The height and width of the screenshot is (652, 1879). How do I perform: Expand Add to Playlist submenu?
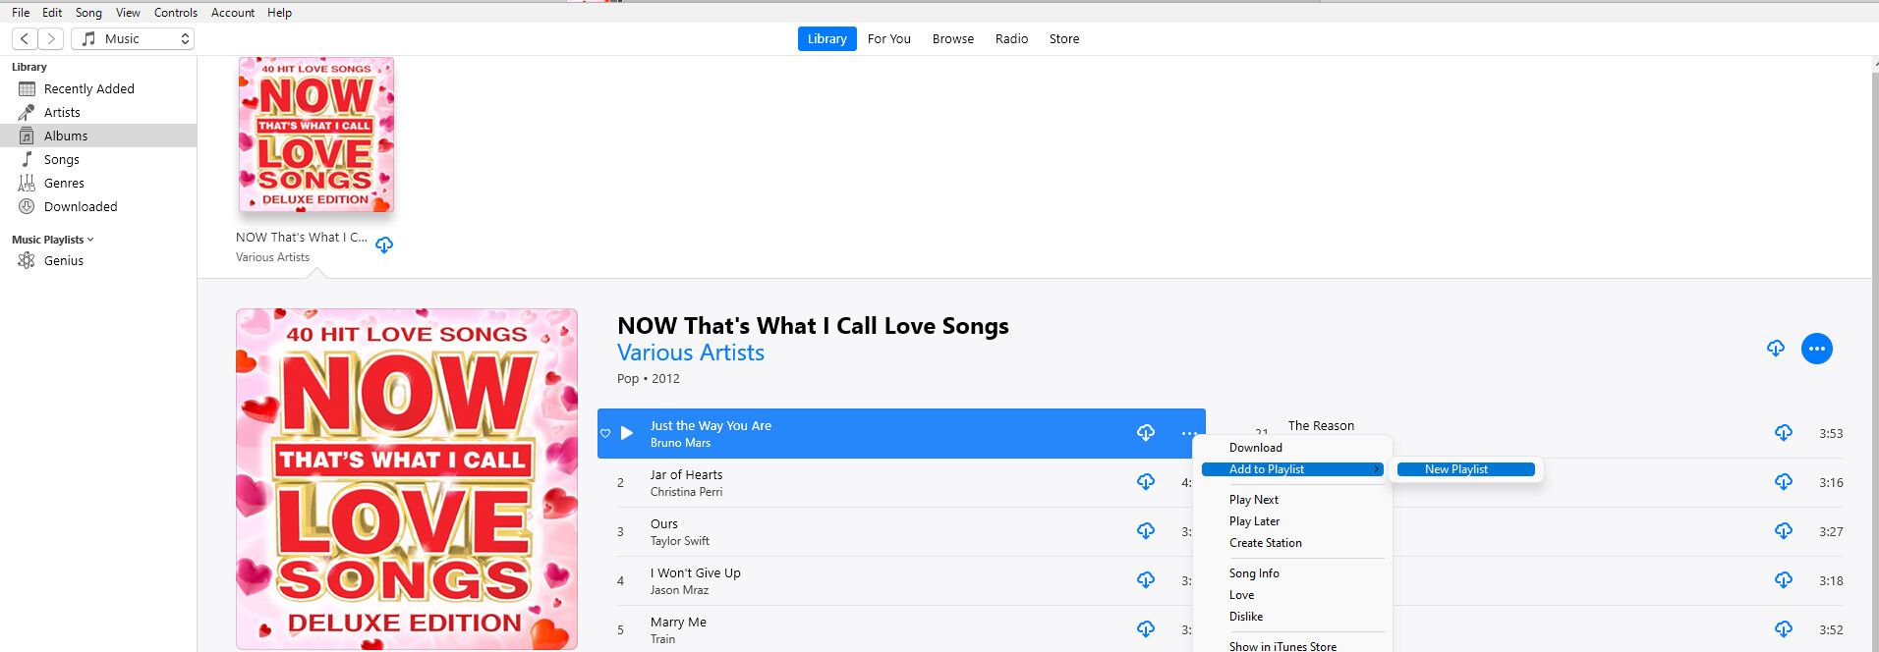pyautogui.click(x=1292, y=469)
